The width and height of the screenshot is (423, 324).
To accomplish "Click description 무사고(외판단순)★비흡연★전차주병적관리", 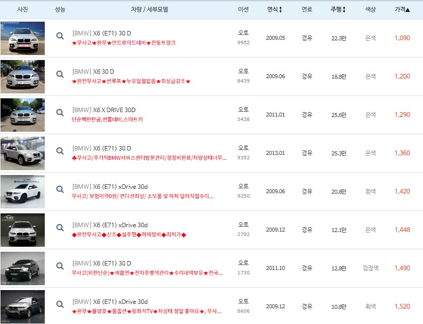I will tap(147, 273).
